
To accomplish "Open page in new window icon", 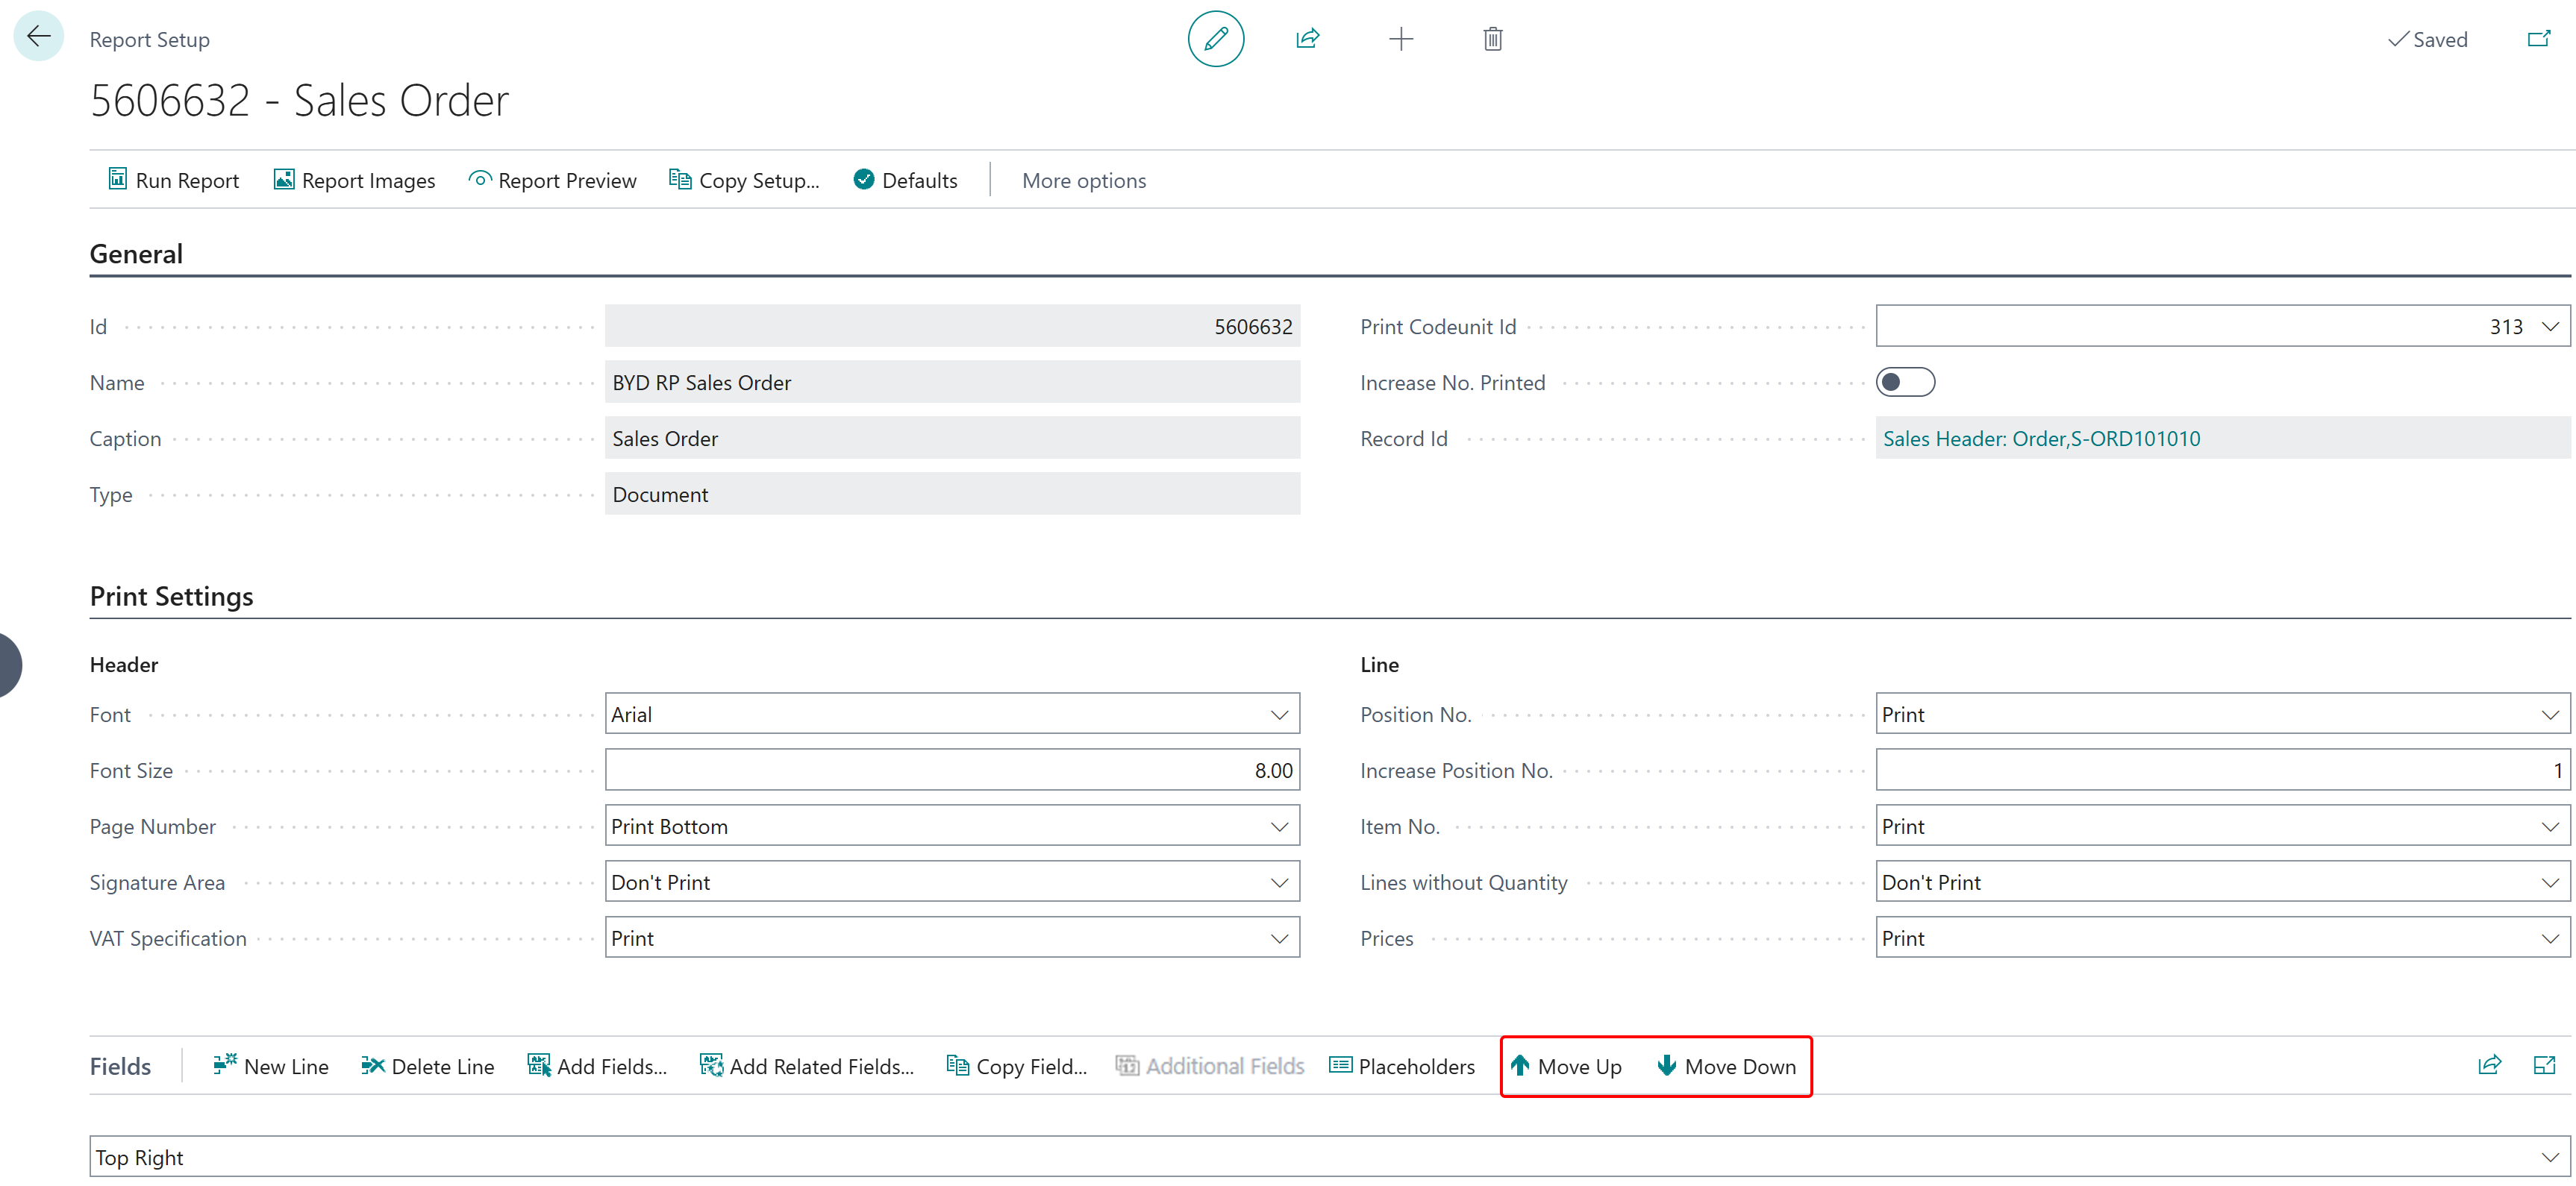I will click(2539, 39).
